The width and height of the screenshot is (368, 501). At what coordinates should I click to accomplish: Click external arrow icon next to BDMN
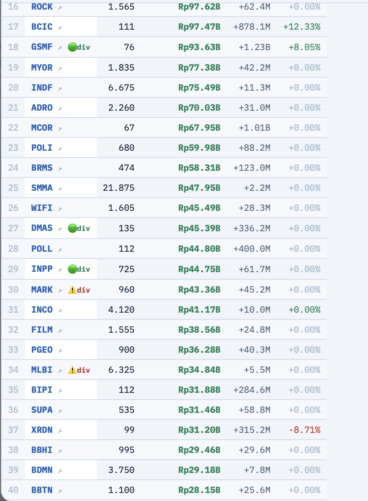[60, 471]
